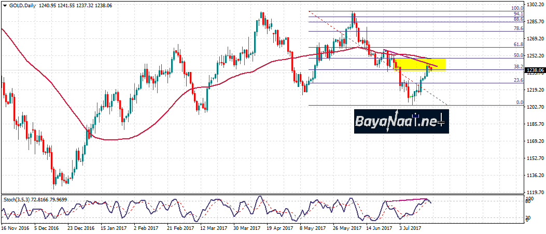Image resolution: width=546 pixels, height=234 pixels.
Task: Select the 61.8 Fibonacci level label
Action: [518, 45]
